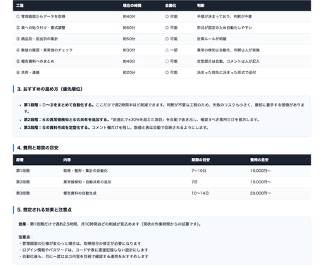
Task: Click the "20,000円〜" cost cell
Action: click(x=261, y=193)
